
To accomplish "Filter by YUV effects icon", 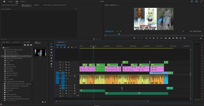I will 31,45.
